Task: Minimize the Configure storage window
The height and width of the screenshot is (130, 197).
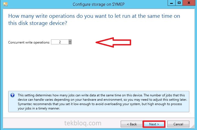Action: point(171,3)
